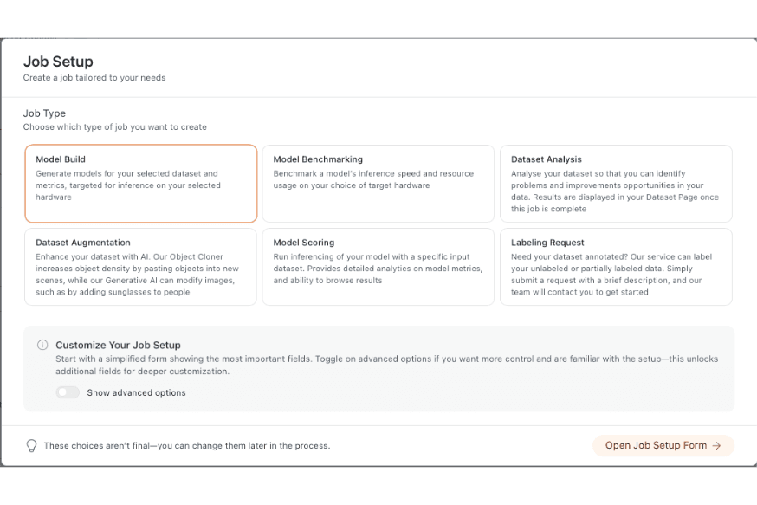Click the Customize Your Job Setup heading
Screen dimensions: 757x505
(118, 345)
